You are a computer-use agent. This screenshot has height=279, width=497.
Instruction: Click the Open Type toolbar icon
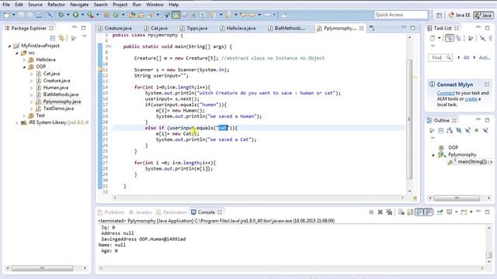coord(132,15)
